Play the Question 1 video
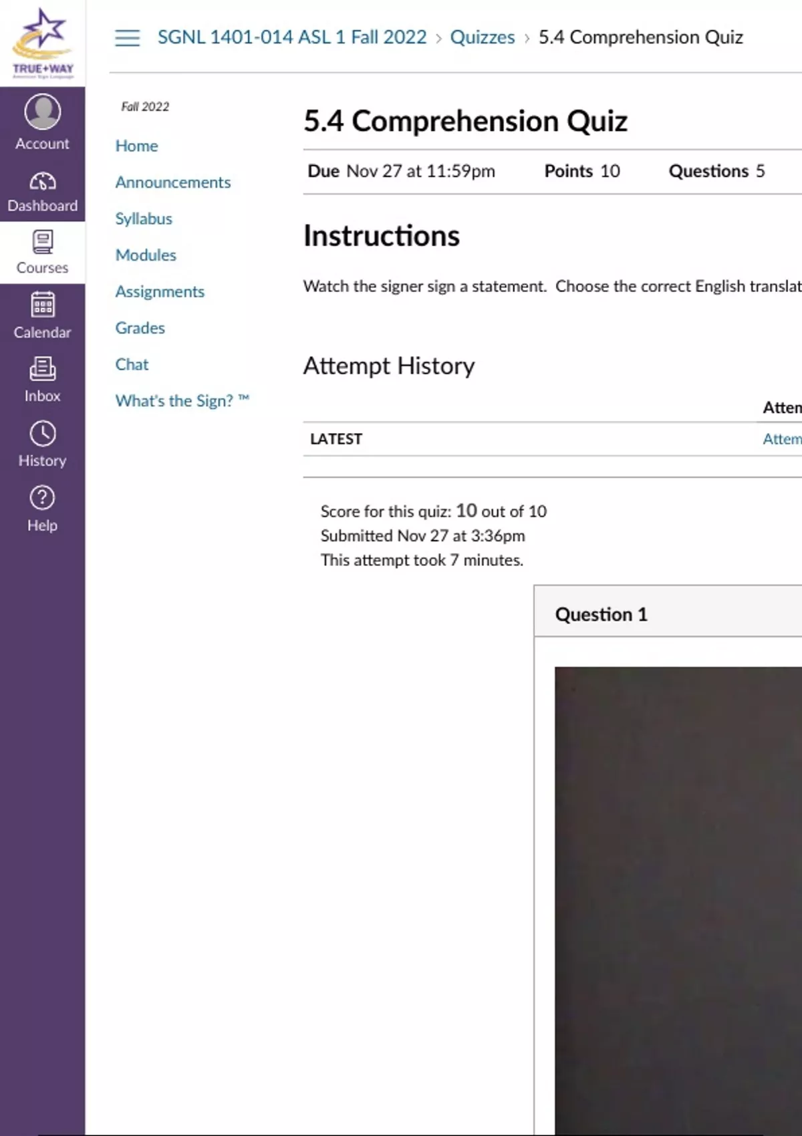This screenshot has width=802, height=1136. (678, 895)
